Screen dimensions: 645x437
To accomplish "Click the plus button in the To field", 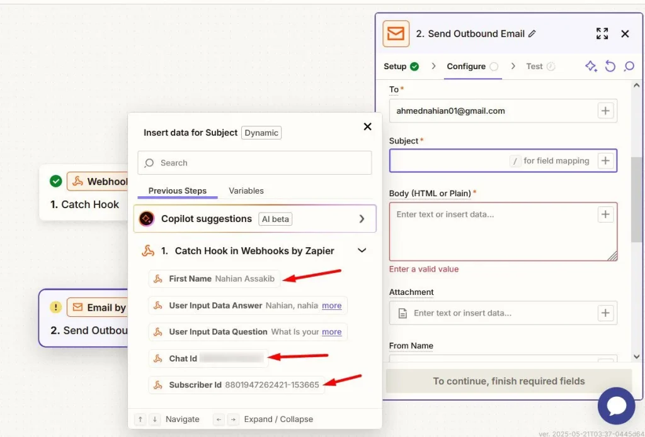I will click(605, 111).
